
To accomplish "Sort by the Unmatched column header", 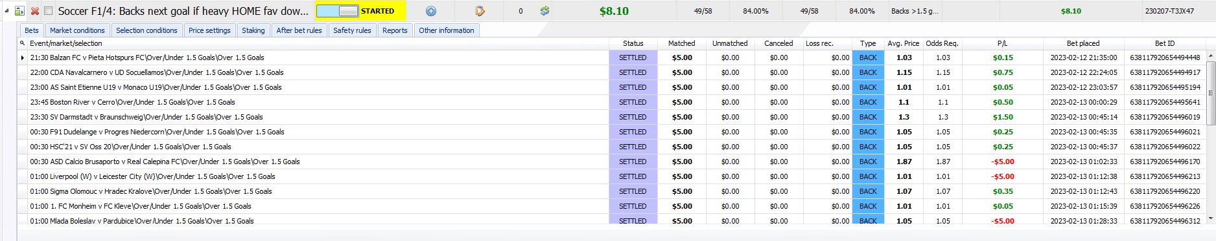I will click(730, 43).
